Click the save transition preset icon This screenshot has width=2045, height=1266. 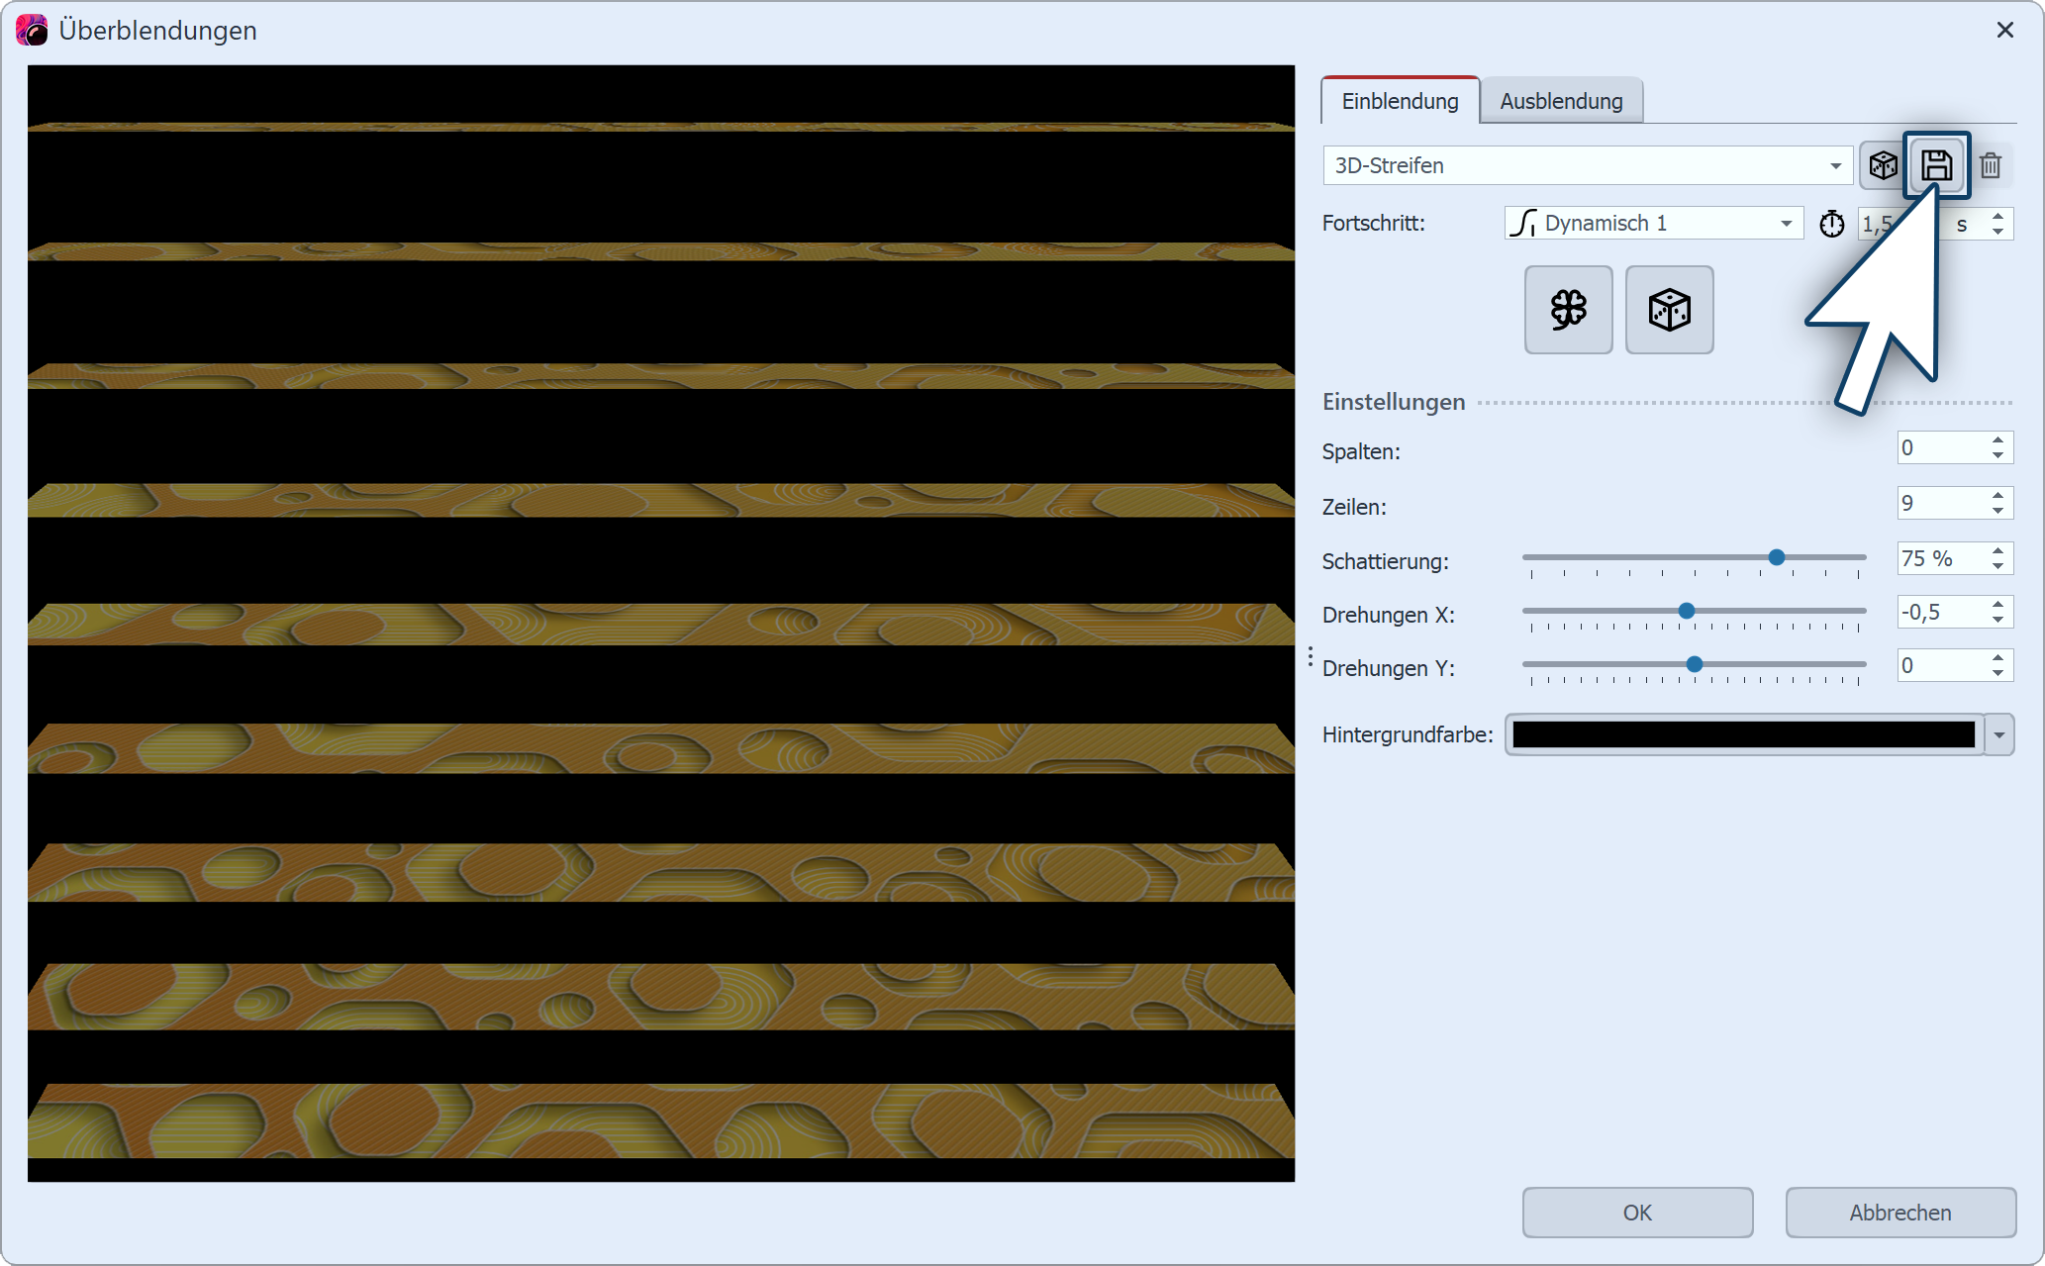[1936, 165]
